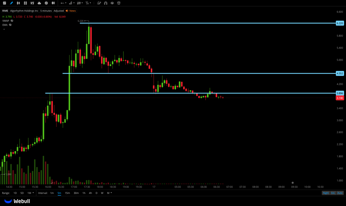Click the cloud icon in toolbar
The width and height of the screenshot is (346, 206).
click(x=39, y=3)
